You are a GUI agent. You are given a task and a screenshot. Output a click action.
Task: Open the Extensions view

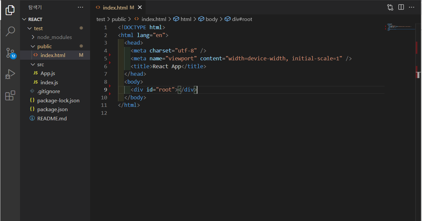[10, 95]
